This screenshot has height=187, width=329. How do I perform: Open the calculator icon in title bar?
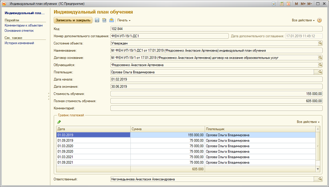tap(281, 4)
